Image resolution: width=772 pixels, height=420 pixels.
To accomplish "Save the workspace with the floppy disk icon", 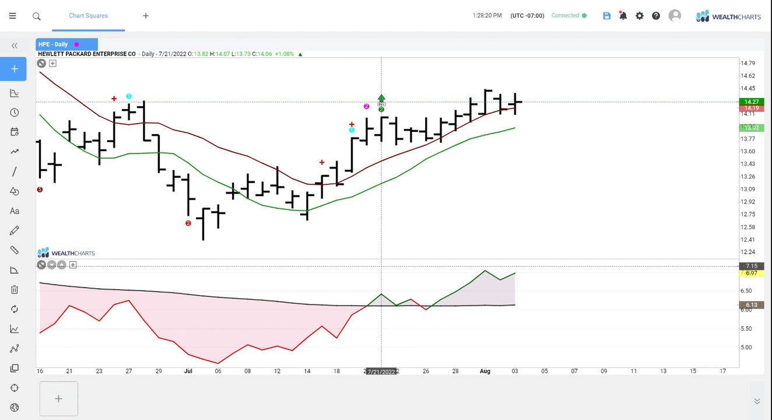I will pos(606,16).
